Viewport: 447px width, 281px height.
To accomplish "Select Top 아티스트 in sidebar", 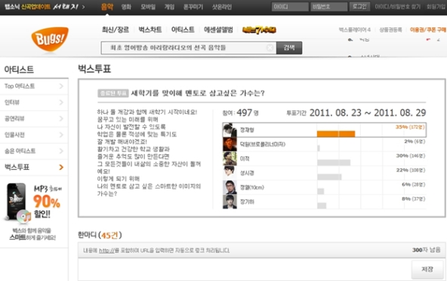I will (20, 86).
